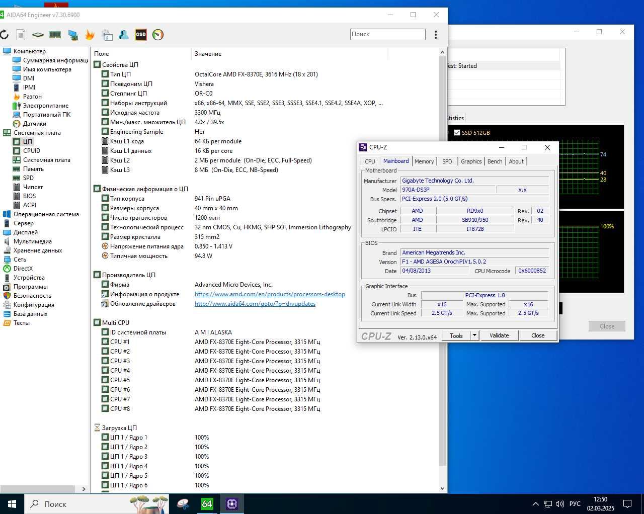The width and height of the screenshot is (644, 514).
Task: Expand the Хранение данных category
Action: pos(38,250)
